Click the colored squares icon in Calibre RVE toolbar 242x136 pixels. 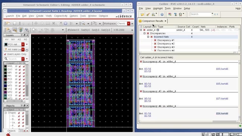[170, 14]
